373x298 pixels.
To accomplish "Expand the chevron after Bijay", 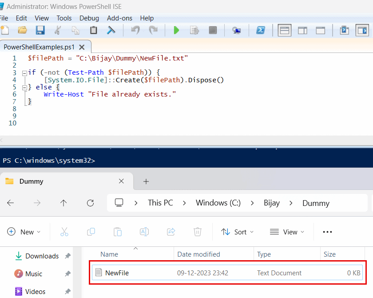I will pos(291,203).
